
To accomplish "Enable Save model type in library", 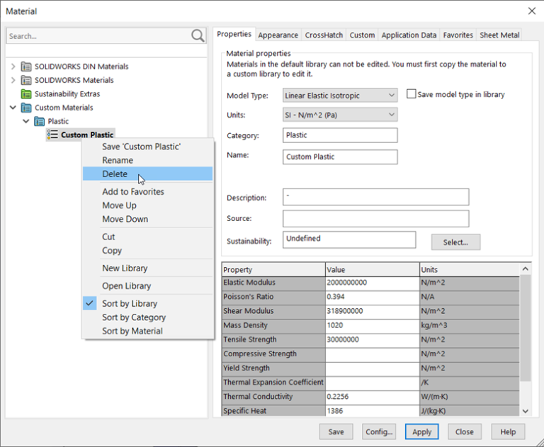I will [x=411, y=94].
